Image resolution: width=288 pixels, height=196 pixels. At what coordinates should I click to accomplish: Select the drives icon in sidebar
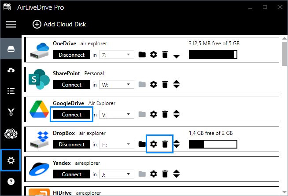[x=11, y=49]
